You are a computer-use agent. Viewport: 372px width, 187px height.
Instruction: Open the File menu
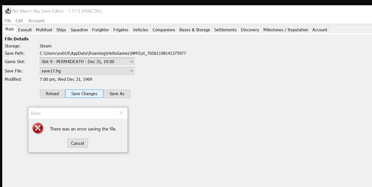(8, 20)
